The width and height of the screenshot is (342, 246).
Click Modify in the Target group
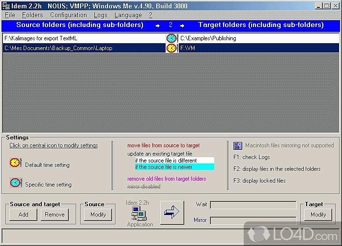pyautogui.click(x=318, y=215)
